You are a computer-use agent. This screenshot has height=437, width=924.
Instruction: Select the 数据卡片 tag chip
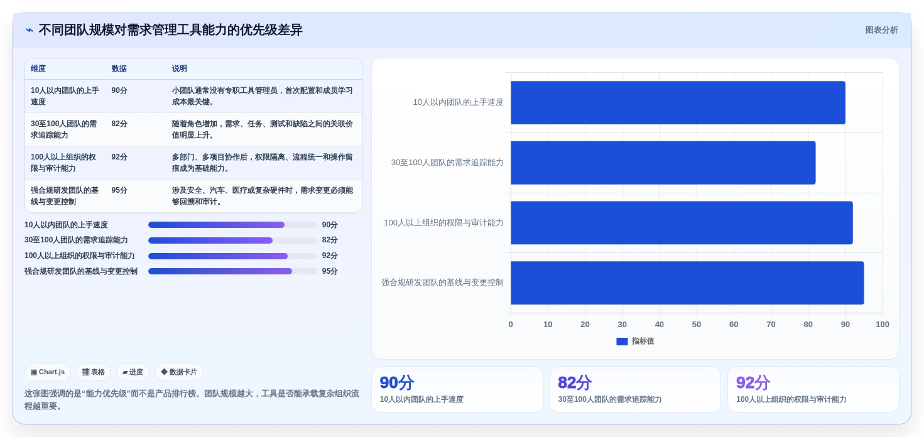179,372
